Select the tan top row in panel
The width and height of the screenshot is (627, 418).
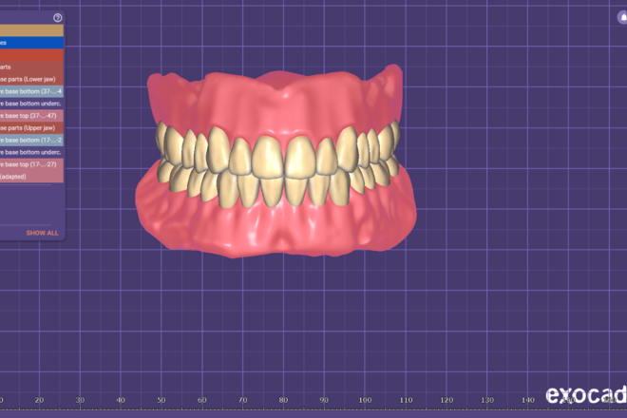pyautogui.click(x=31, y=30)
